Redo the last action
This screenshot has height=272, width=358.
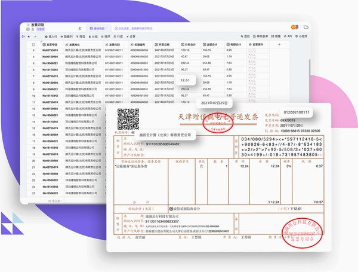pos(35,36)
